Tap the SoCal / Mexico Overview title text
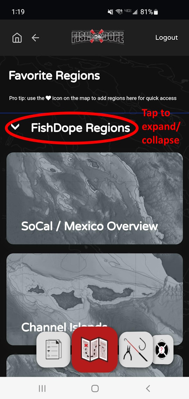The height and width of the screenshot is (399, 189). [x=90, y=226]
